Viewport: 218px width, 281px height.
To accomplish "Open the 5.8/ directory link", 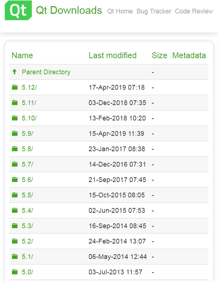I will click(28, 149).
